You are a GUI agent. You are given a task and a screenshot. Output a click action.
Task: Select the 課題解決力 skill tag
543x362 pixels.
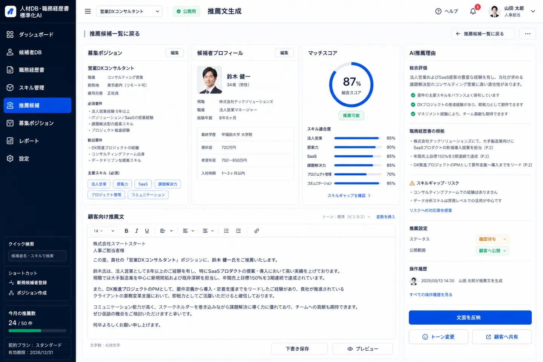click(x=167, y=184)
